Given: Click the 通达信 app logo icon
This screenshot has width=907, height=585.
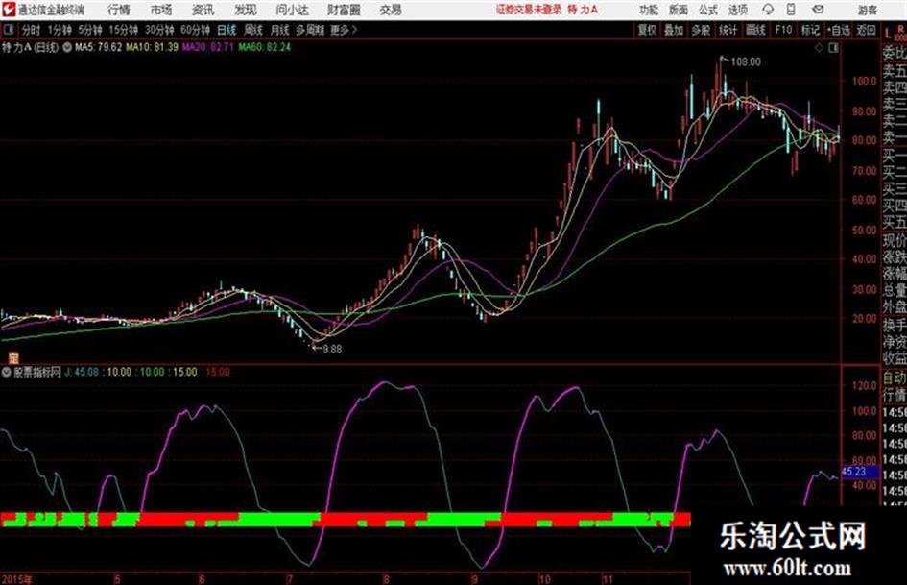Looking at the screenshot, I should (9, 10).
